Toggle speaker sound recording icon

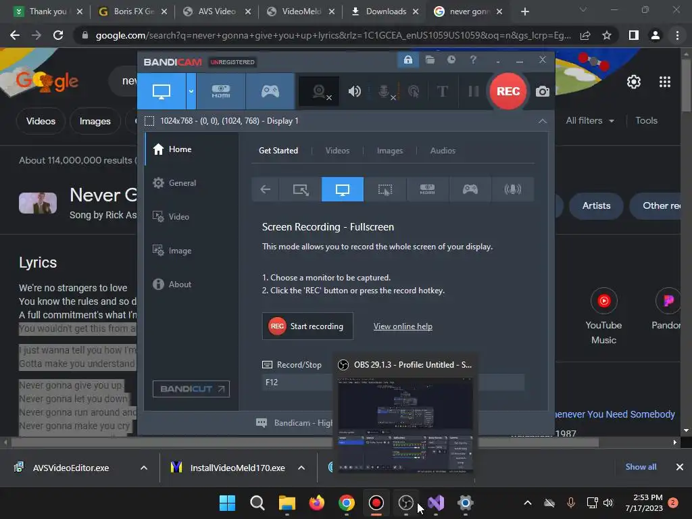tap(354, 91)
